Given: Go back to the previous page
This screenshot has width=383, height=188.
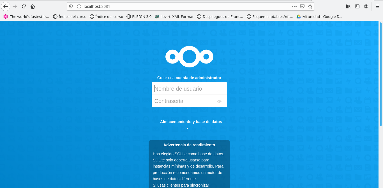Looking at the screenshot, I should [x=6, y=6].
